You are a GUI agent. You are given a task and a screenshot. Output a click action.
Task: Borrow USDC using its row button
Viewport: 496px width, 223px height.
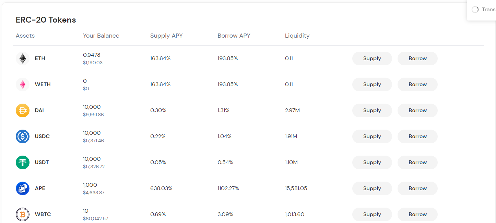pyautogui.click(x=417, y=136)
